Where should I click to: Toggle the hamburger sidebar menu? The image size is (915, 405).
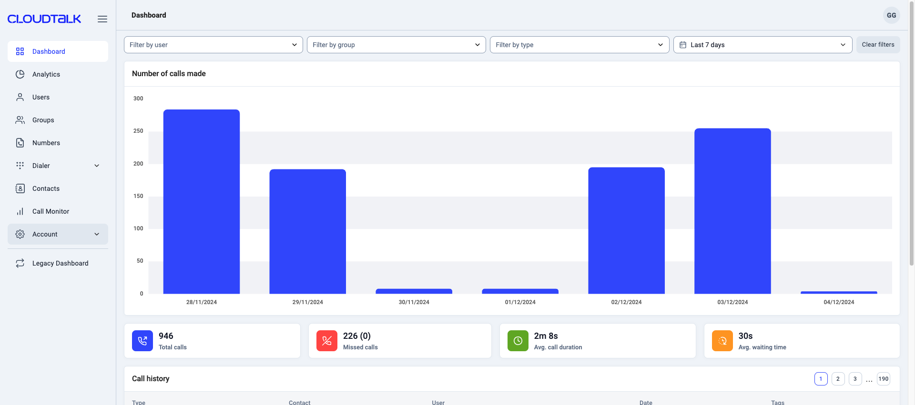point(102,19)
